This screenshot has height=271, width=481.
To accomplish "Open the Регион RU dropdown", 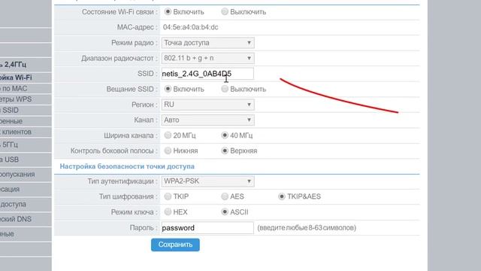I will click(207, 105).
